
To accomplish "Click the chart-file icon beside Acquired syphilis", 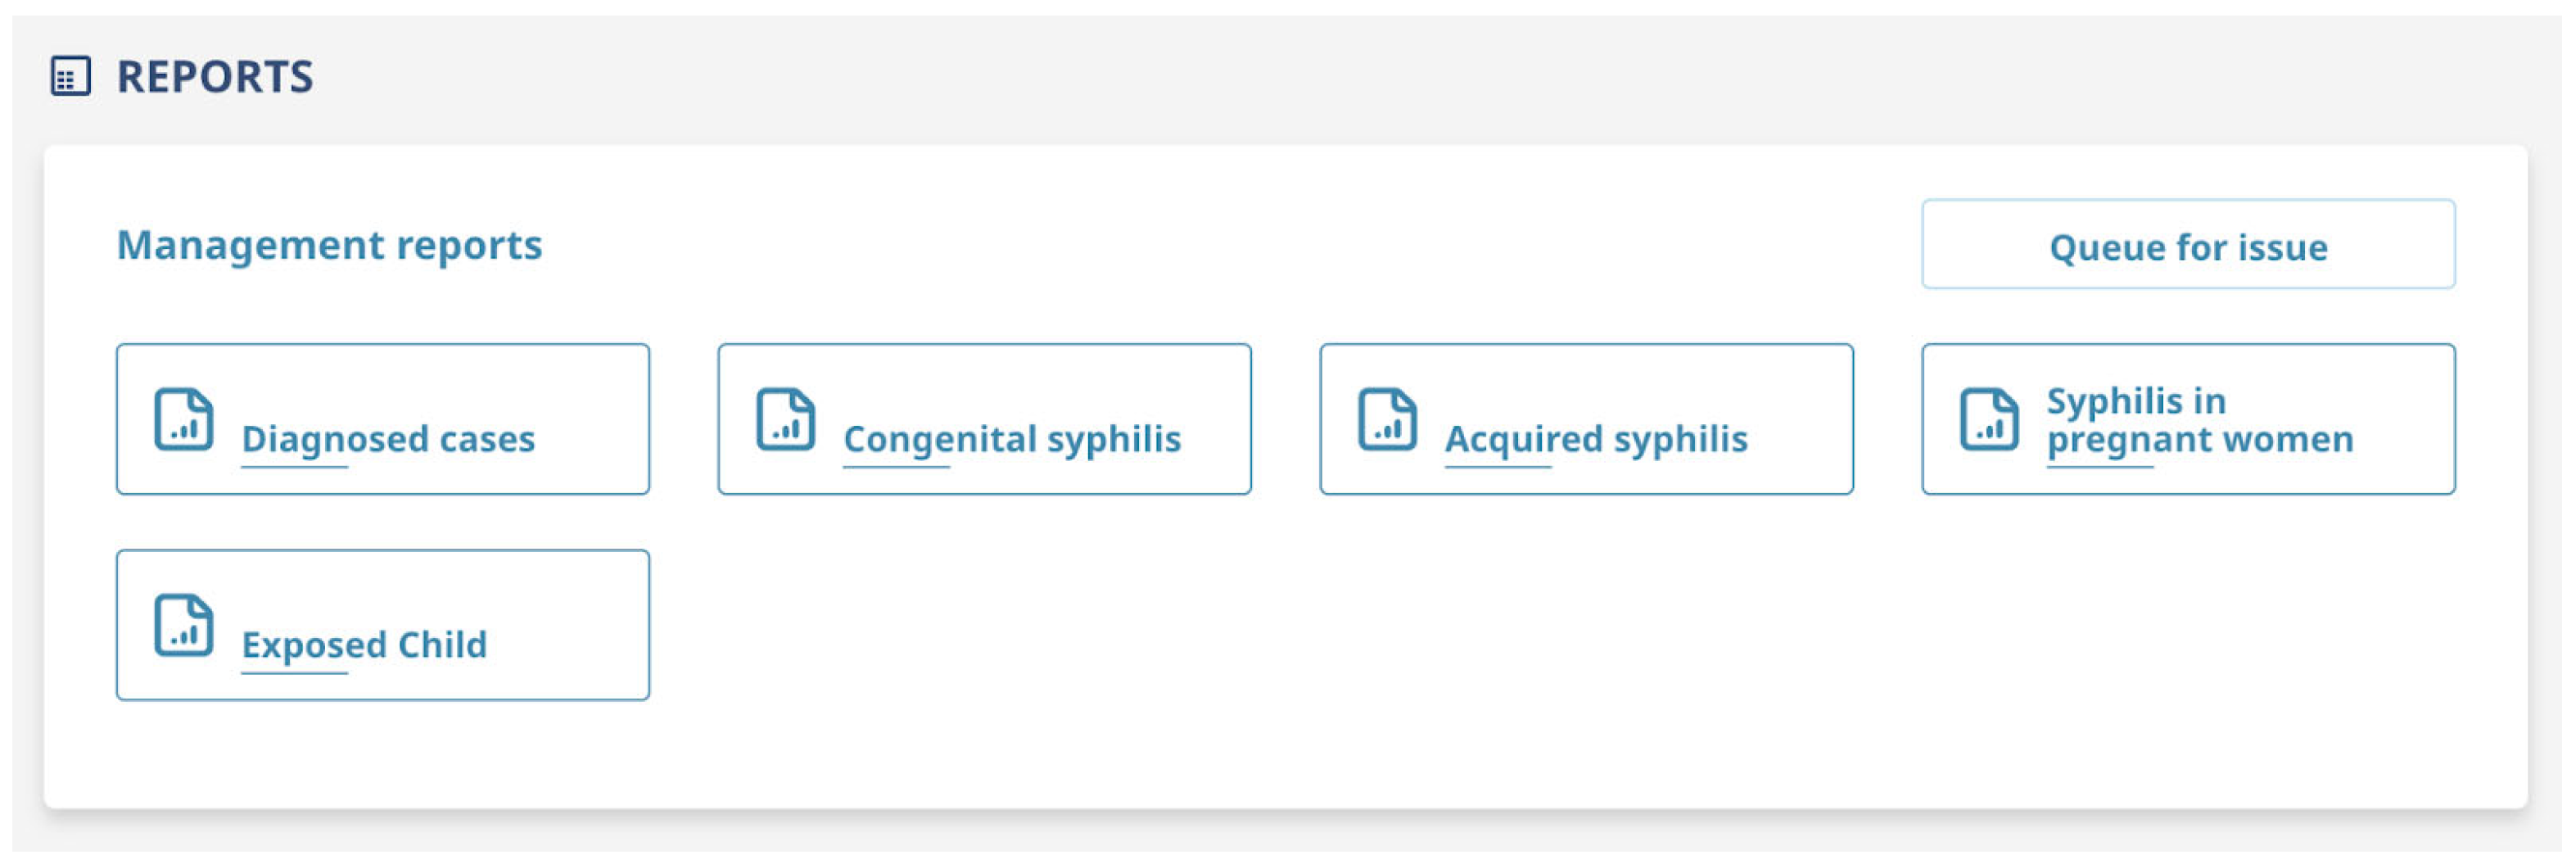I will click(x=1387, y=419).
